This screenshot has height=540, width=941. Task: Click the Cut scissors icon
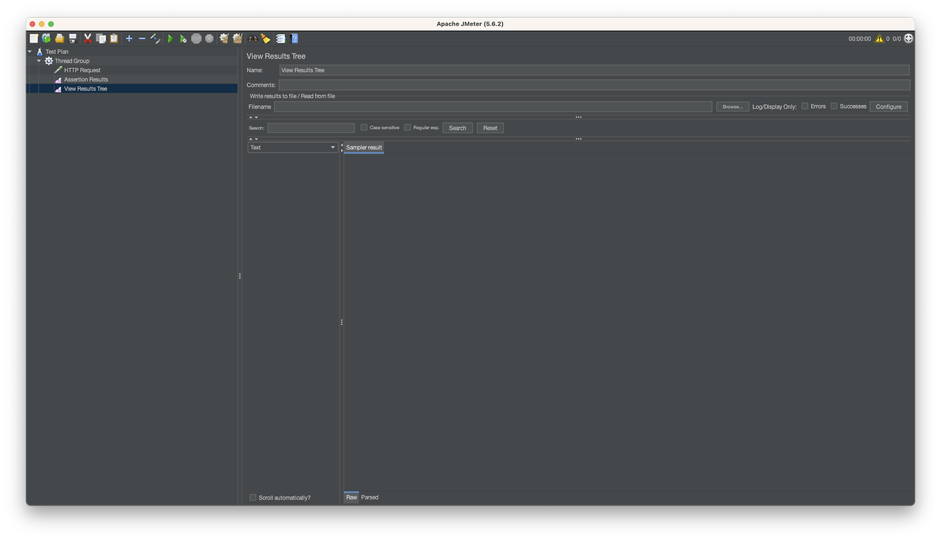point(87,38)
